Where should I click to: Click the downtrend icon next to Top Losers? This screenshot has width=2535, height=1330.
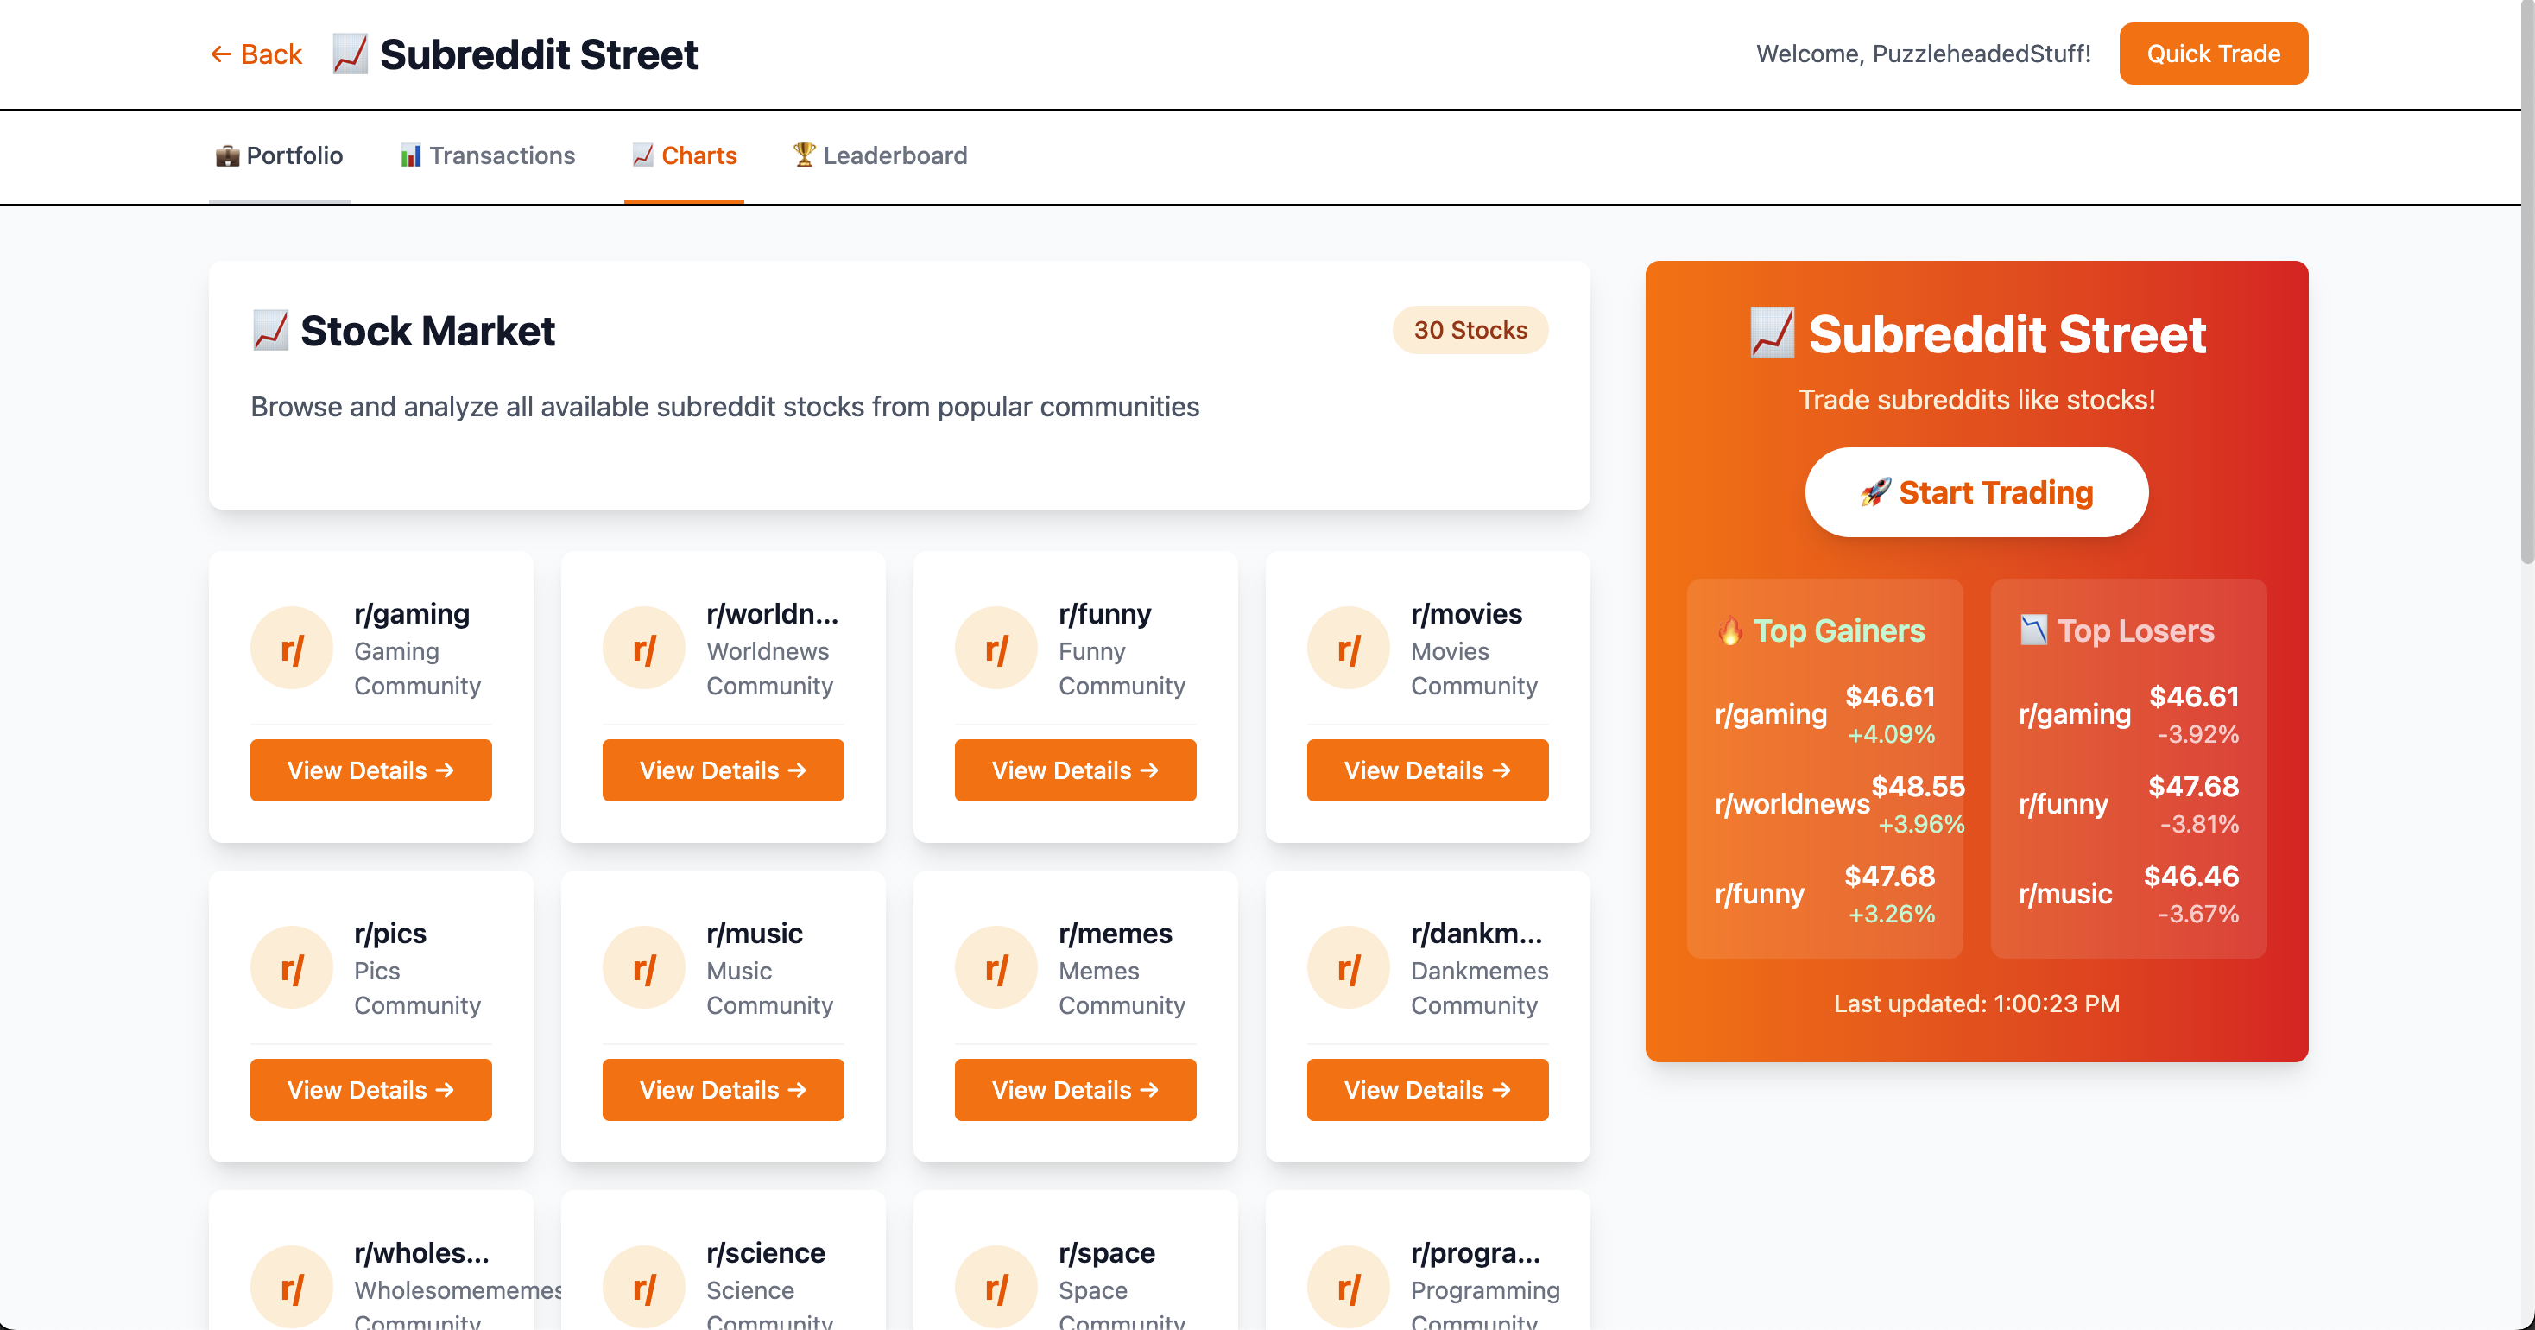[2033, 630]
